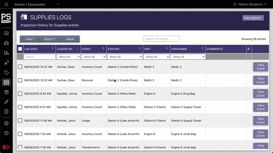273x153 pixels.
Task: View Event for Engine 5 Drug Bag
Action: click(260, 94)
